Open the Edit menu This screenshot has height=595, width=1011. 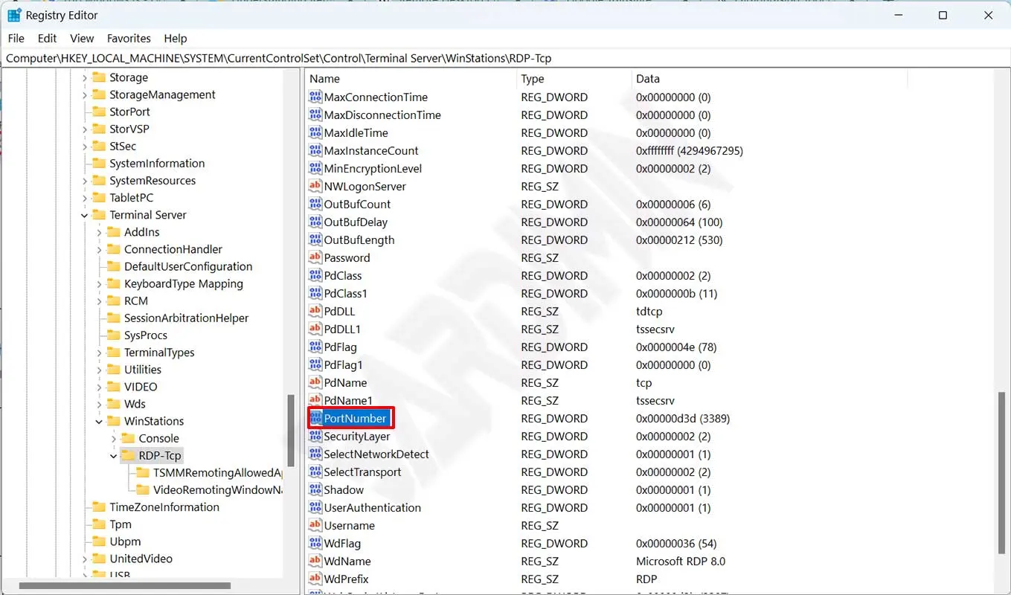pyautogui.click(x=47, y=38)
